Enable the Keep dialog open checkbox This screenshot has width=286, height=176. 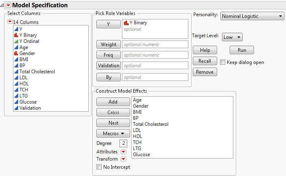[x=222, y=62]
